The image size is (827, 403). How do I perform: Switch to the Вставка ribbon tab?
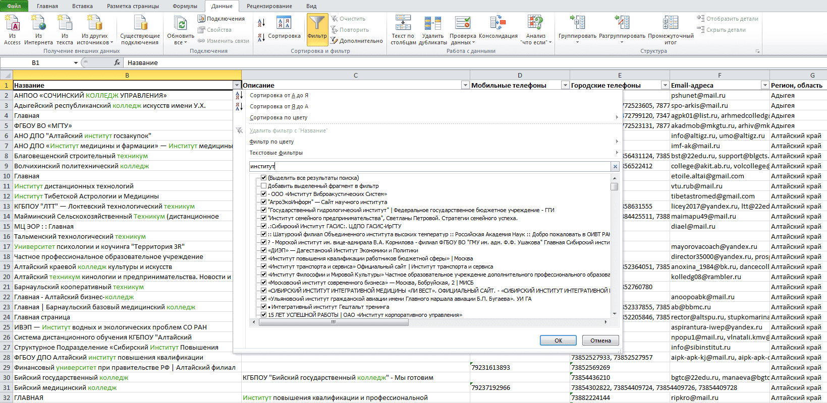[x=82, y=6]
